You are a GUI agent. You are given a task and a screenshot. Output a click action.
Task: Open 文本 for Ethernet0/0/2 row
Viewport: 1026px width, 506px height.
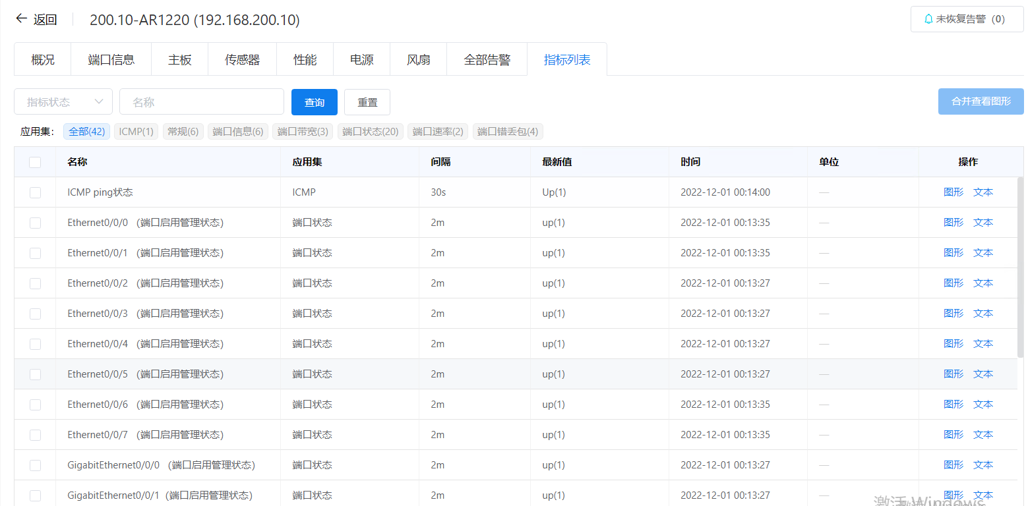[x=983, y=283]
